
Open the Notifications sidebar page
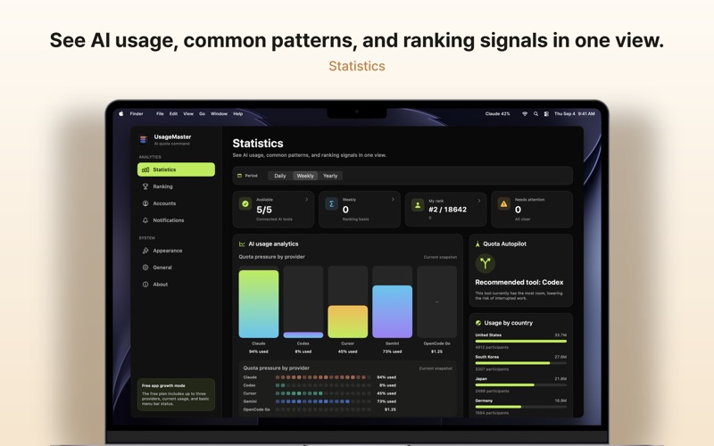click(176, 220)
